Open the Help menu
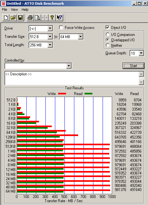The image size is (148, 205). click(x=25, y=10)
